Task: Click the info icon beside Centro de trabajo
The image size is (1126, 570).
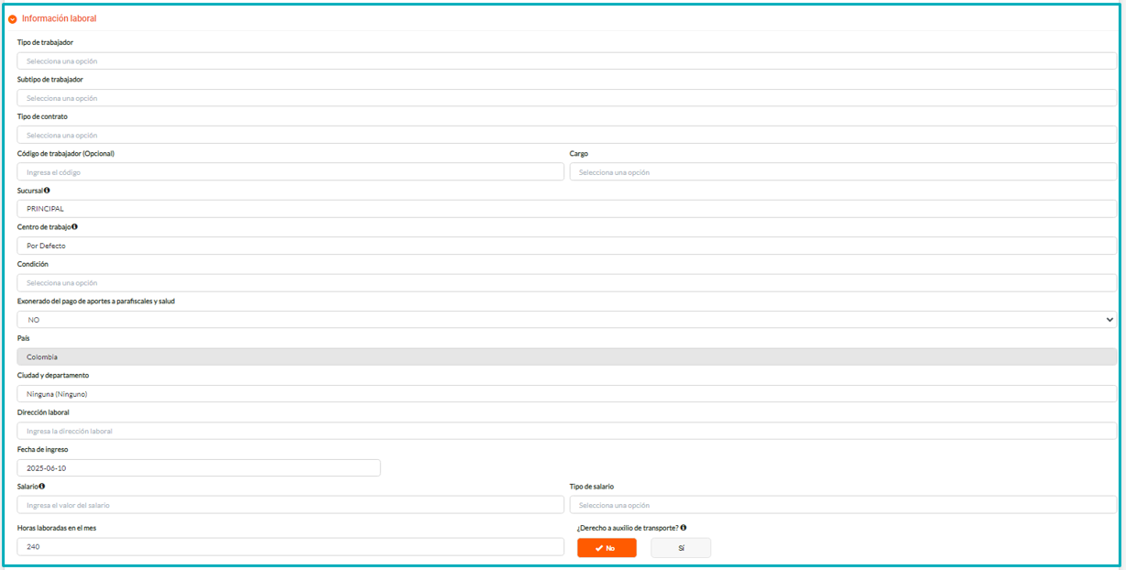Action: 74,226
